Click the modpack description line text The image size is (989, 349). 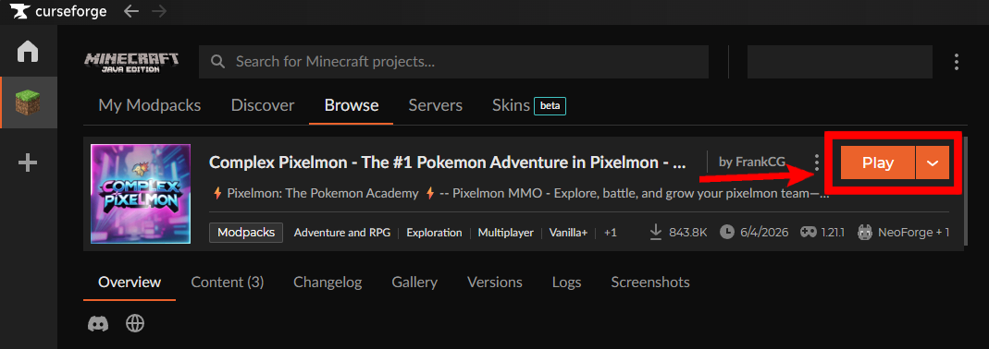click(522, 193)
